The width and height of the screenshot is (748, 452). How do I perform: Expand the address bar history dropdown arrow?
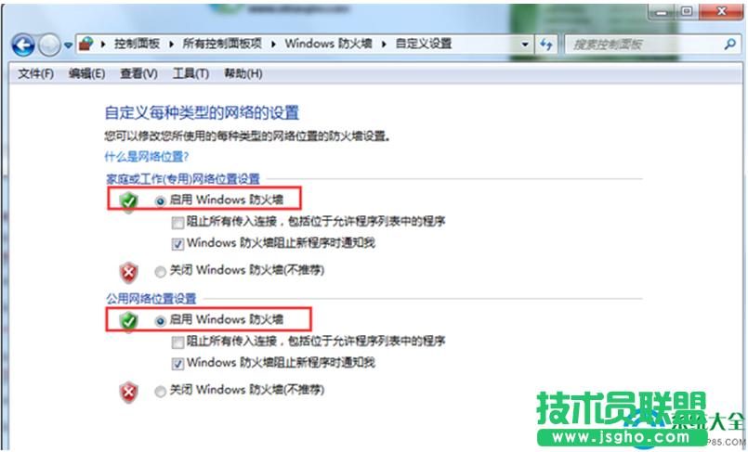(x=526, y=44)
